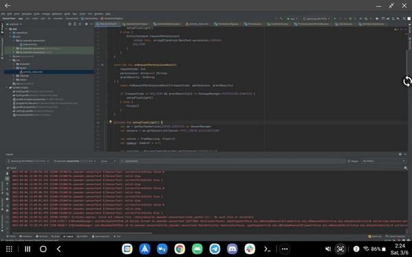Toggle mute sound icon in system tray

point(328,249)
